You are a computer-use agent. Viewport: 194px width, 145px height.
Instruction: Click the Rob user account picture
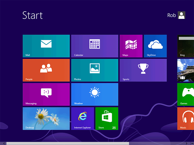(x=182, y=15)
